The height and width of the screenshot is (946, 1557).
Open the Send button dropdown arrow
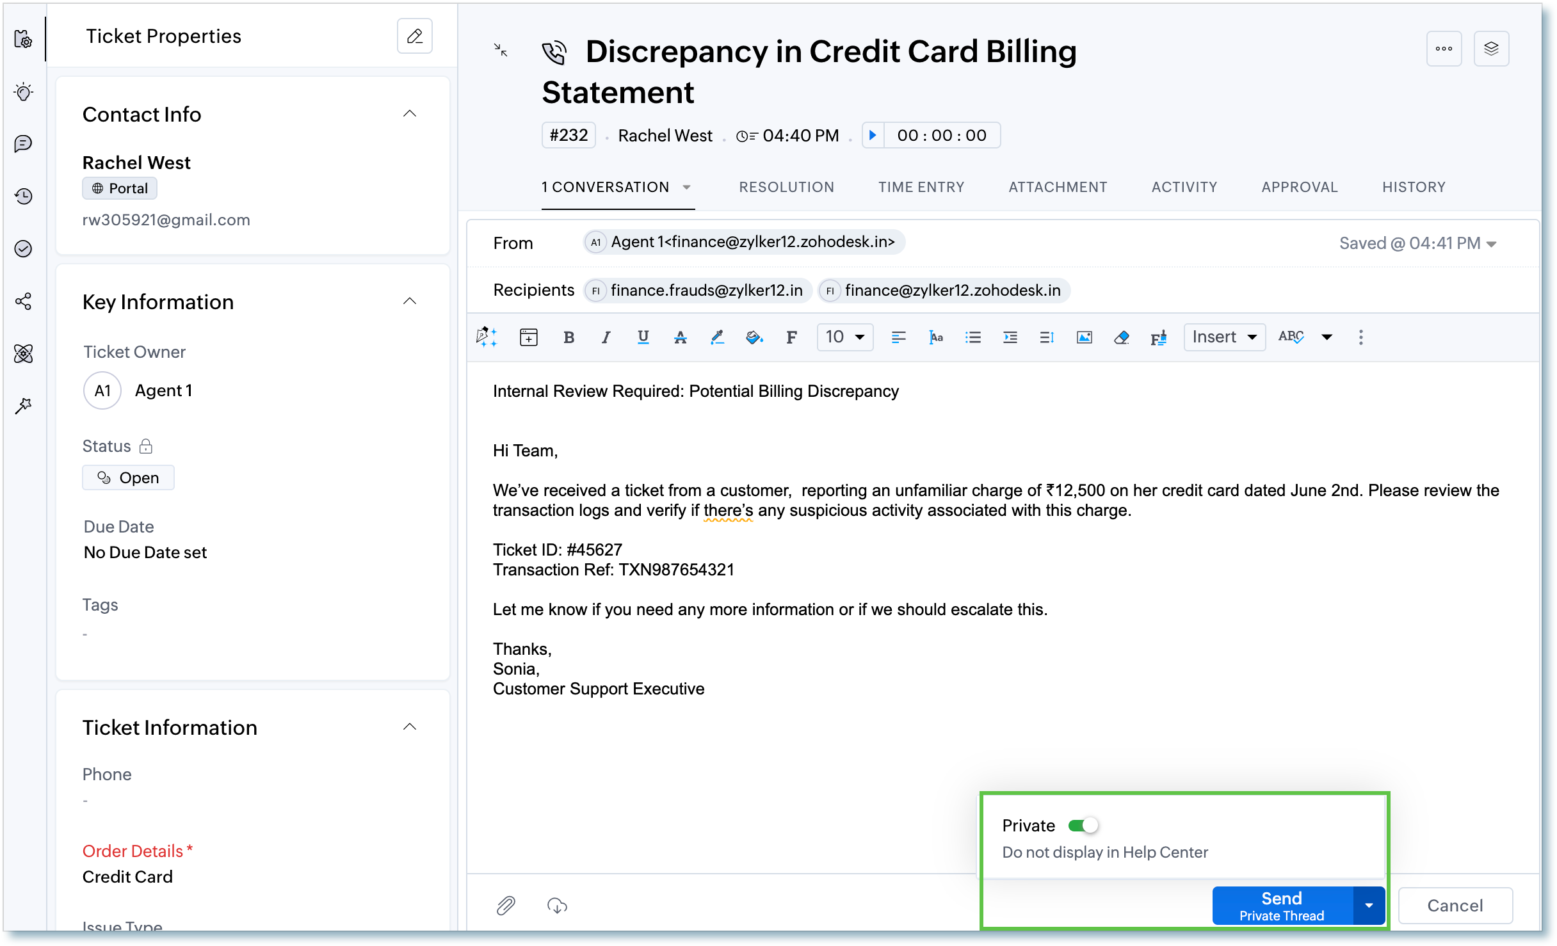1369,905
